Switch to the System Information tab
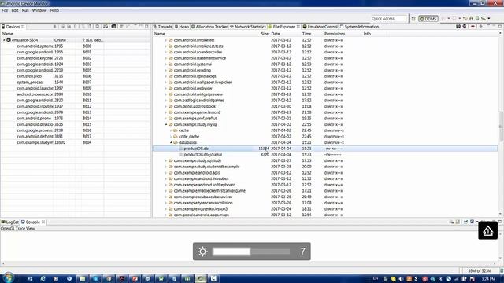504x283 pixels. 360,27
